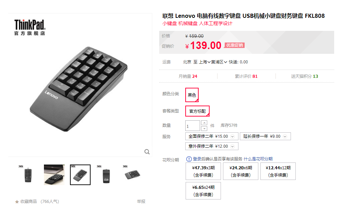Click the 举报 report link
340x206 pixels.
[141, 202]
